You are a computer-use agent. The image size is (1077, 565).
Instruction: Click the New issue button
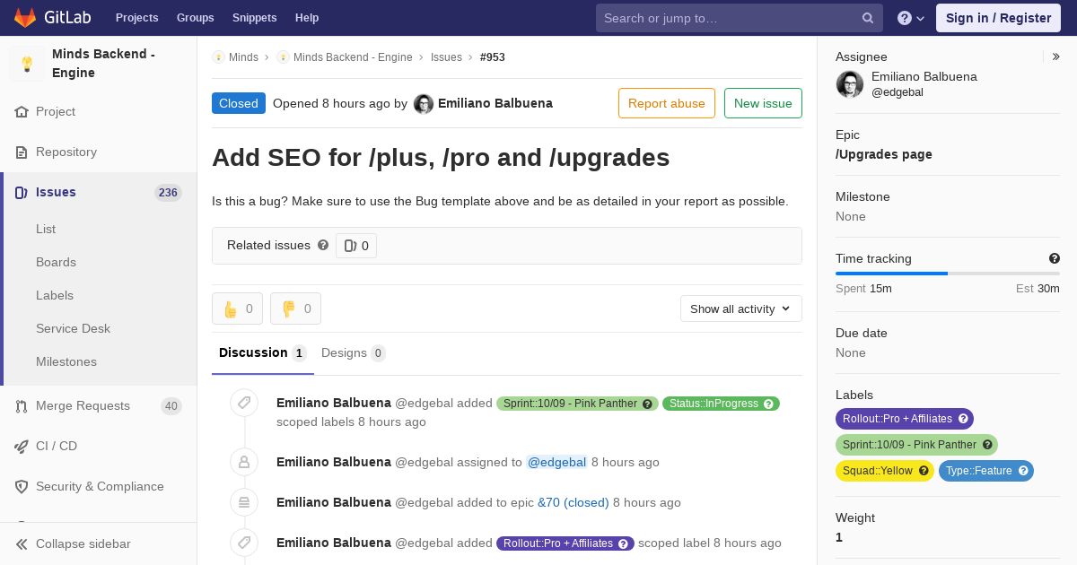763,103
